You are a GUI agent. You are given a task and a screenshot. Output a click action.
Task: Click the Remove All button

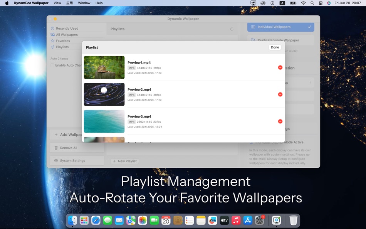tap(77, 148)
